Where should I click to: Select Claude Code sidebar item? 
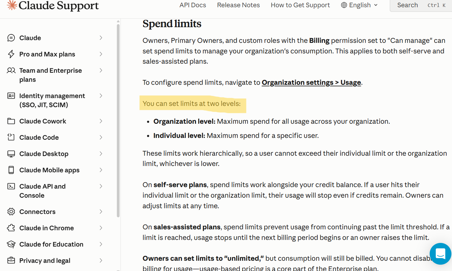(39, 137)
